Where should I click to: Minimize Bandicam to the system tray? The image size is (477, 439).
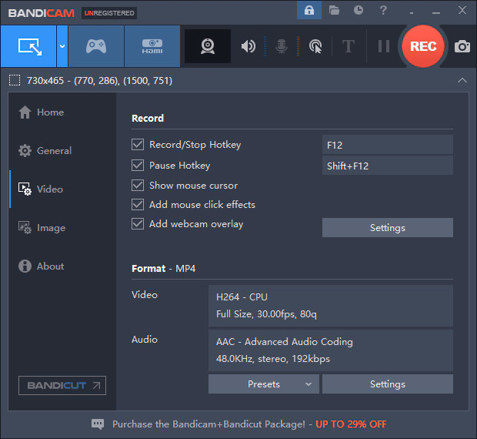pos(412,12)
